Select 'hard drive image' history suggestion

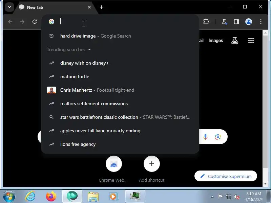(120, 36)
